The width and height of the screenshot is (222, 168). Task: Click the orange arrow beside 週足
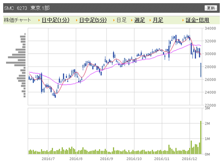132,20
